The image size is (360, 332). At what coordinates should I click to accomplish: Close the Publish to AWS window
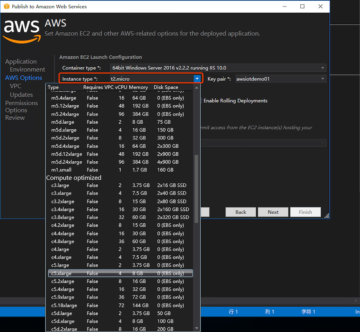(320, 7)
